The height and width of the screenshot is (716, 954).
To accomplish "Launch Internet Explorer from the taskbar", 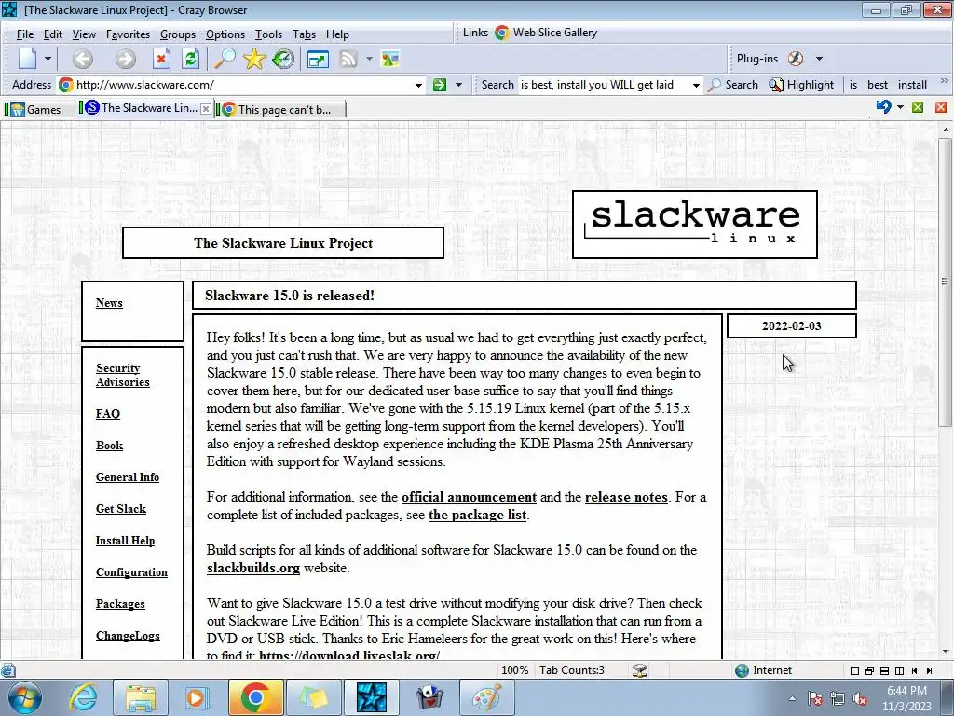I will point(82,697).
